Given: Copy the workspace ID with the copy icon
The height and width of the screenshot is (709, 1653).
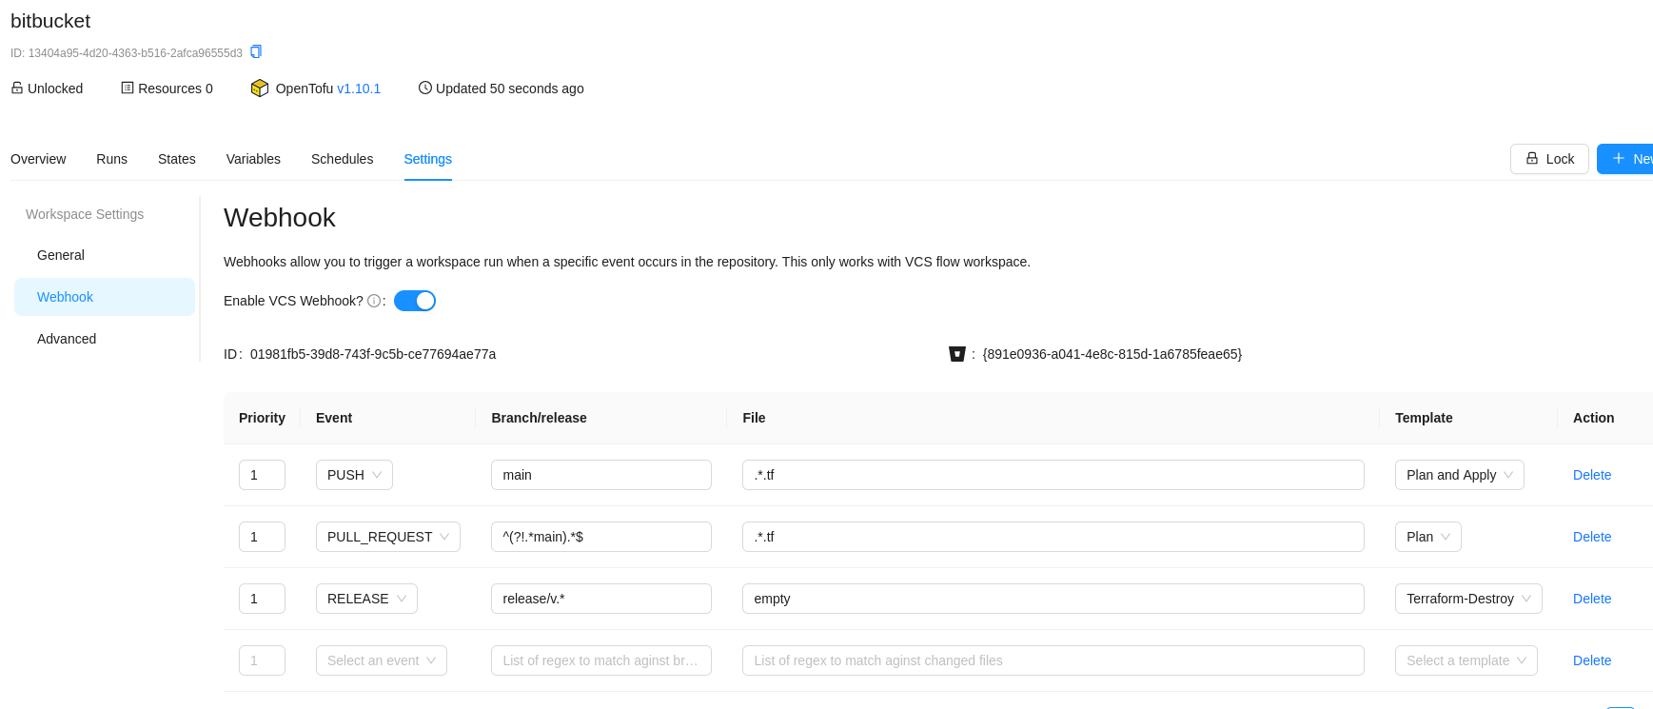Looking at the screenshot, I should [256, 52].
